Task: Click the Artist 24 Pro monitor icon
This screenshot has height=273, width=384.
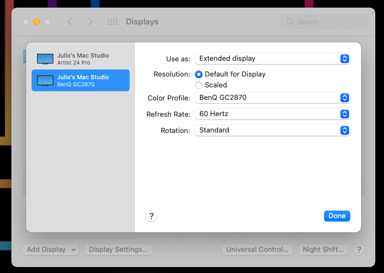Action: tap(45, 59)
